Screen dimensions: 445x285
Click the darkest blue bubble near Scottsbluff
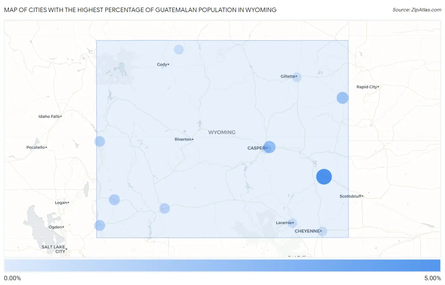[324, 177]
